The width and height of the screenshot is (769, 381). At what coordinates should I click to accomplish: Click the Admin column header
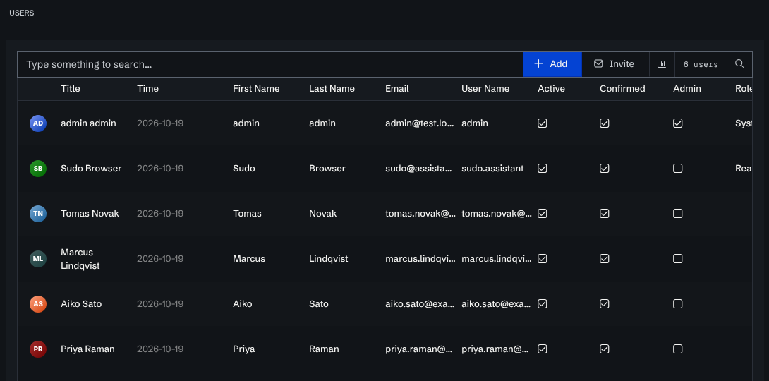[x=687, y=89]
